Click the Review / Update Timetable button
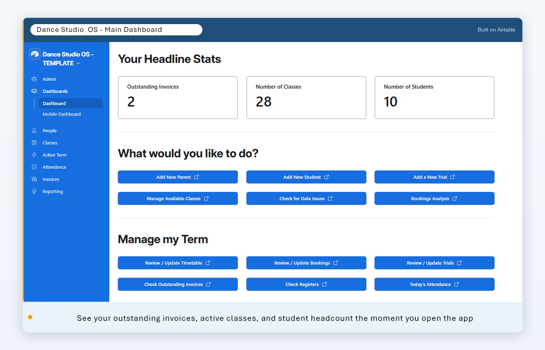545x350 pixels. click(x=178, y=263)
